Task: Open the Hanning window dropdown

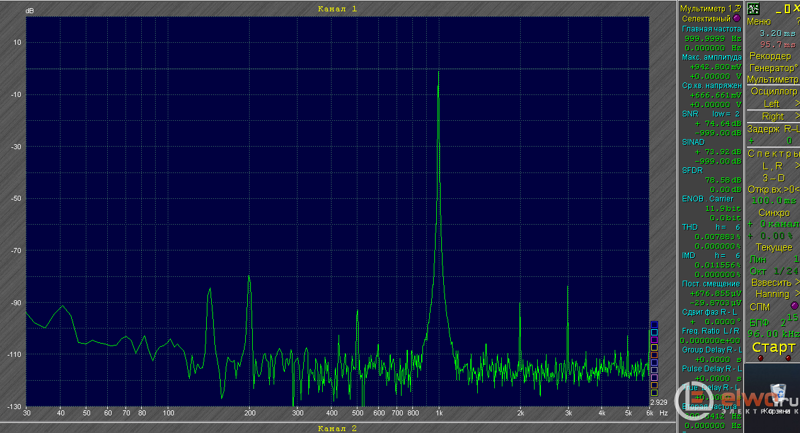Action: point(796,294)
